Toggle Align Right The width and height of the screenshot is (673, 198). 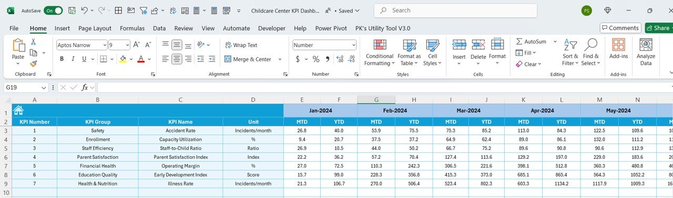189,59
